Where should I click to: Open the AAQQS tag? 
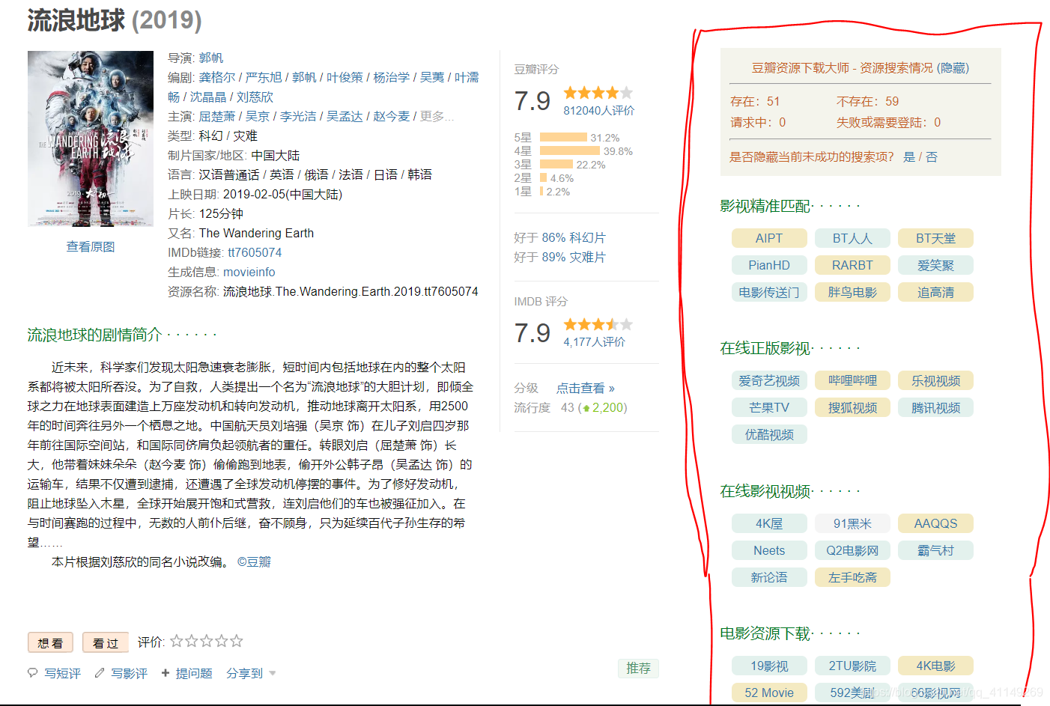point(935,523)
